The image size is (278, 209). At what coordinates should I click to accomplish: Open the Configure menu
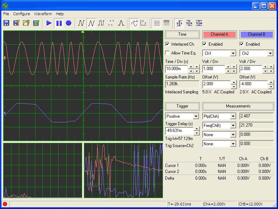pyautogui.click(x=22, y=14)
